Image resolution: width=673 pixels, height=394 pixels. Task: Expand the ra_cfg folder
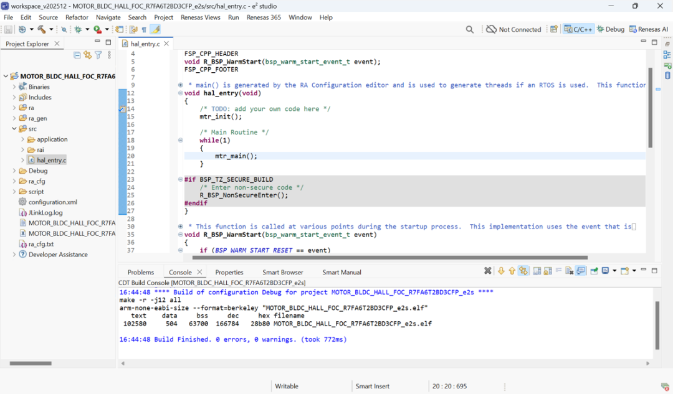tap(14, 181)
